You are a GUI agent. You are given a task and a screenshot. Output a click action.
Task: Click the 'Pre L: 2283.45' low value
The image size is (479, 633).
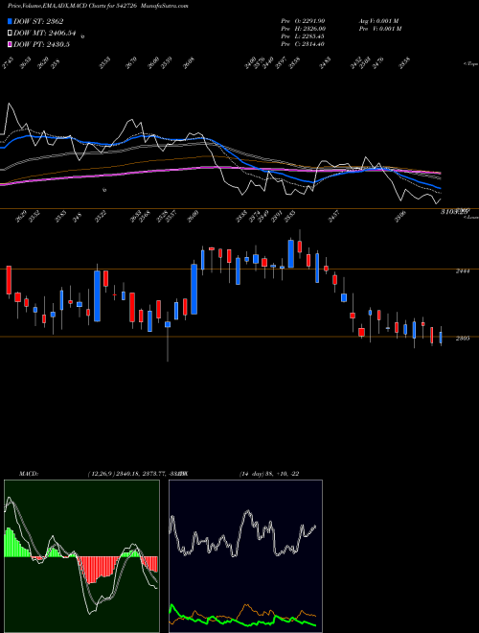coord(303,36)
